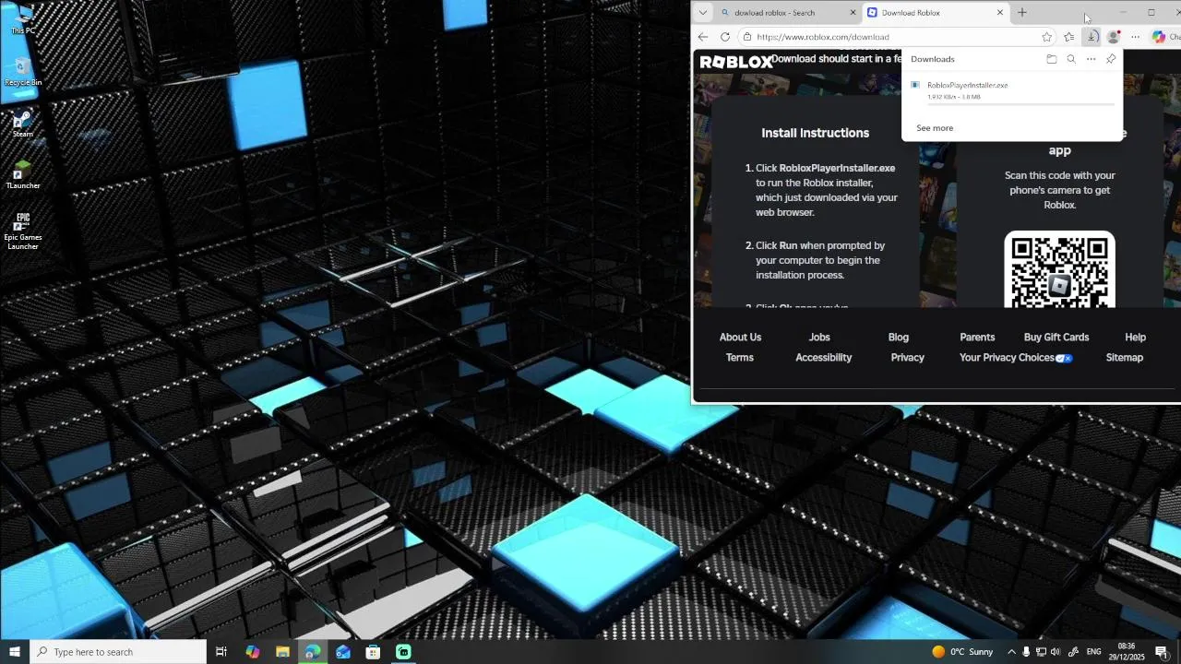
Task: Open File Explorer from taskbar
Action: tap(282, 652)
